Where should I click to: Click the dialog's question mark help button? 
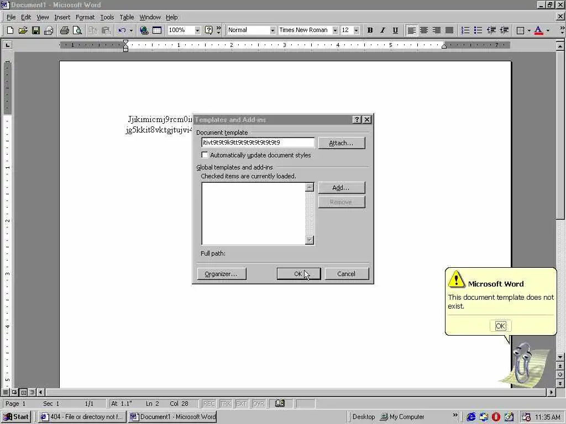357,120
